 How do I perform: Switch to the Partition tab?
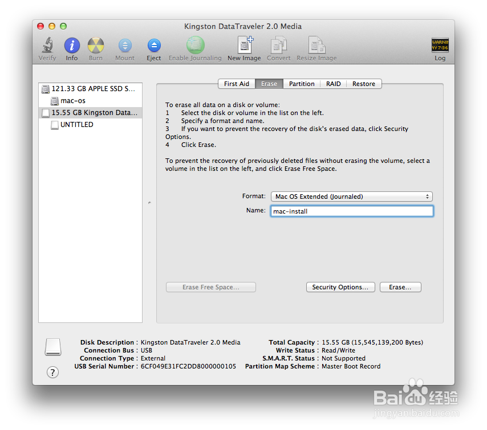(x=302, y=84)
